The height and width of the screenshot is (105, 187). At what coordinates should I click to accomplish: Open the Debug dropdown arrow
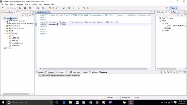22,8
